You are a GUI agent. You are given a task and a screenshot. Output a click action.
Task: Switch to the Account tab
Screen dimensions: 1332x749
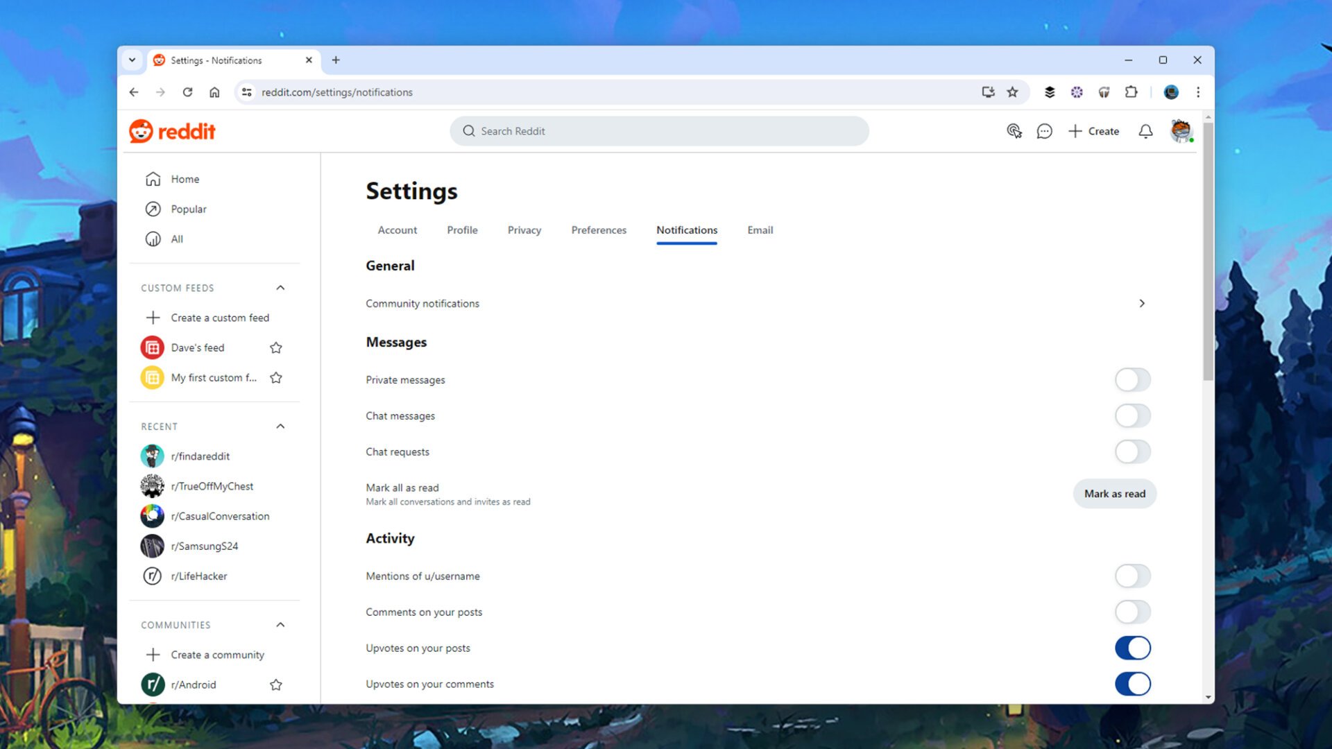coord(398,230)
